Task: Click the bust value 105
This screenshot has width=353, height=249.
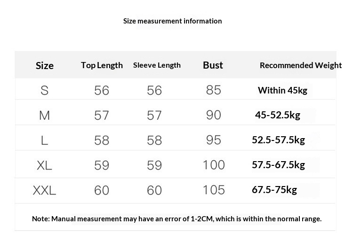Action: [x=214, y=190]
